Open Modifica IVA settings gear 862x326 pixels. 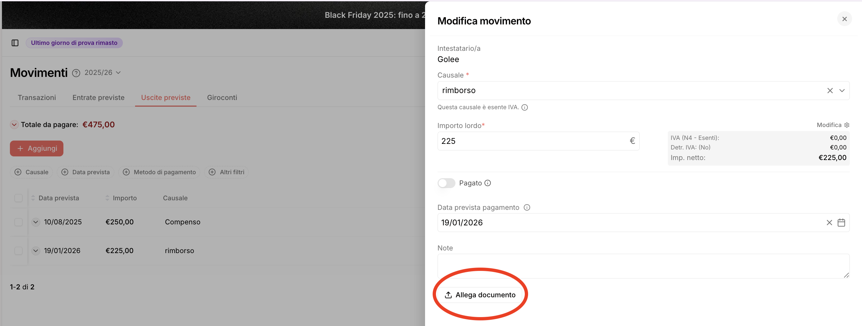[846, 125]
